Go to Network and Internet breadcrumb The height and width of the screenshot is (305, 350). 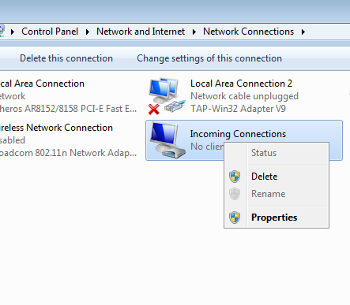click(x=141, y=32)
